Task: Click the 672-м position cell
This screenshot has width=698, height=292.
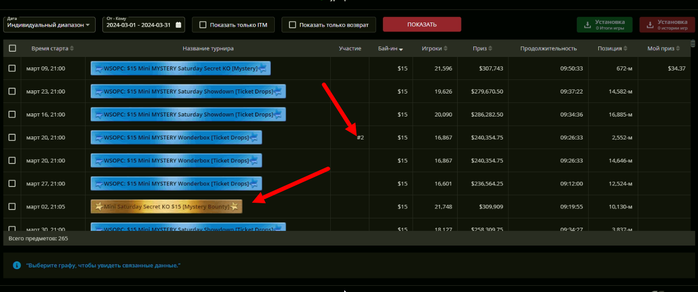Action: (624, 68)
